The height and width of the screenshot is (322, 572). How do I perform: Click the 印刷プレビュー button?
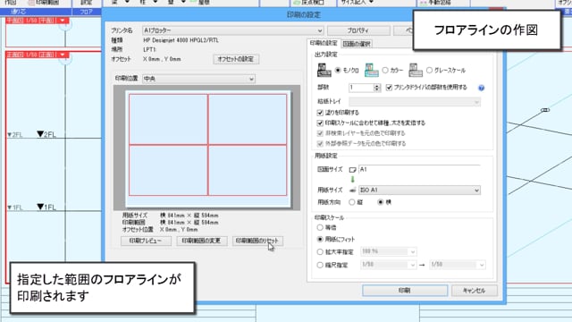pyautogui.click(x=146, y=241)
